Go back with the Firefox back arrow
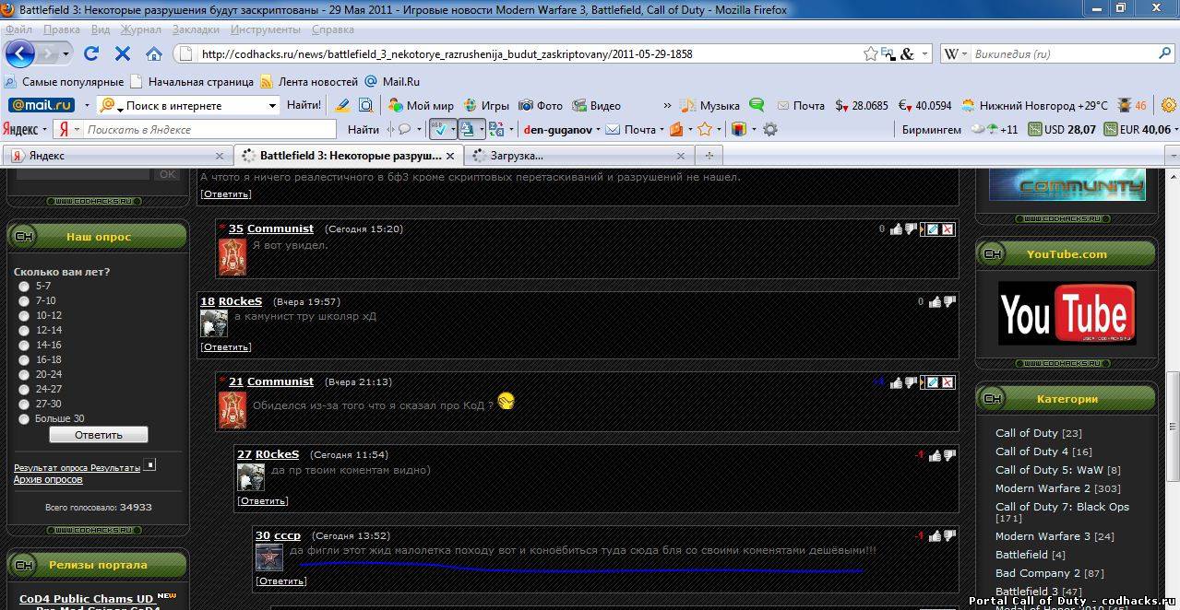Image resolution: width=1180 pixels, height=610 pixels. click(x=19, y=53)
